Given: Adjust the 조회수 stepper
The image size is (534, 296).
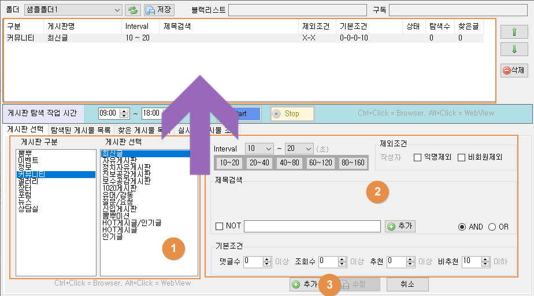Looking at the screenshot, I should [342, 261].
